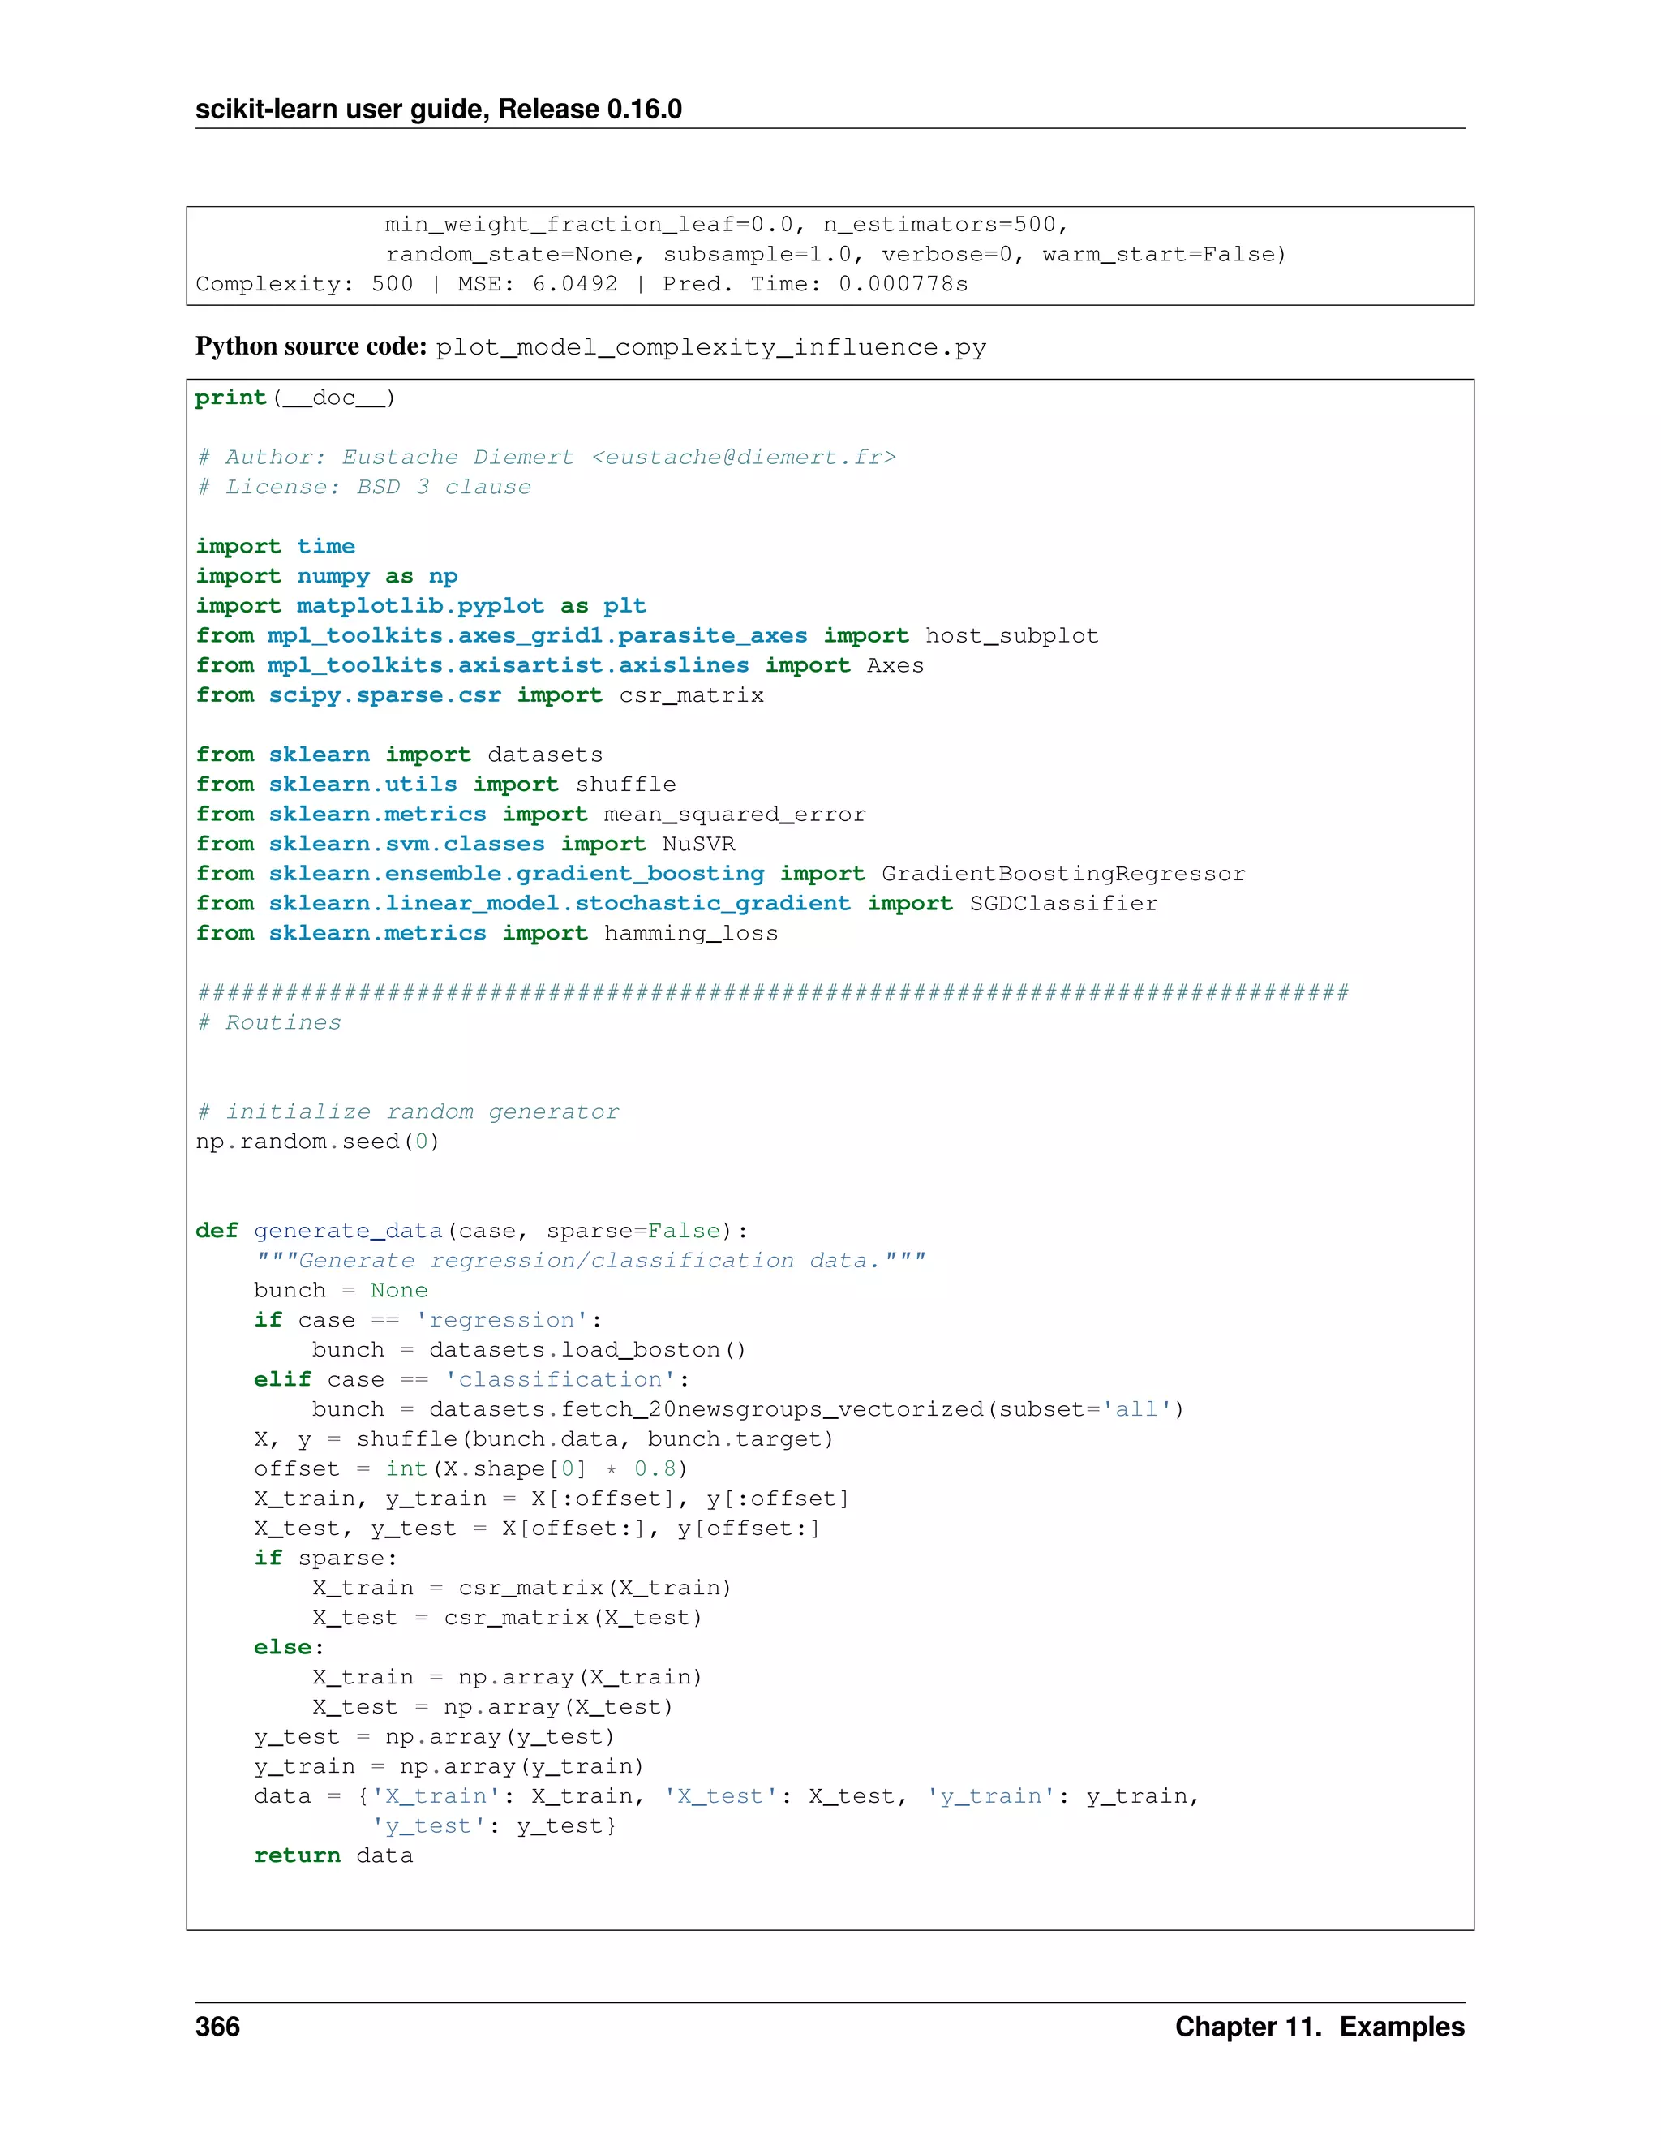Click the 'bunch = None' line
This screenshot has height=2150, width=1661.
pyautogui.click(x=341, y=1291)
